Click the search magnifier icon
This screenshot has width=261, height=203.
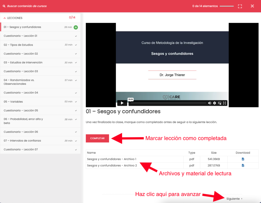[4, 6]
